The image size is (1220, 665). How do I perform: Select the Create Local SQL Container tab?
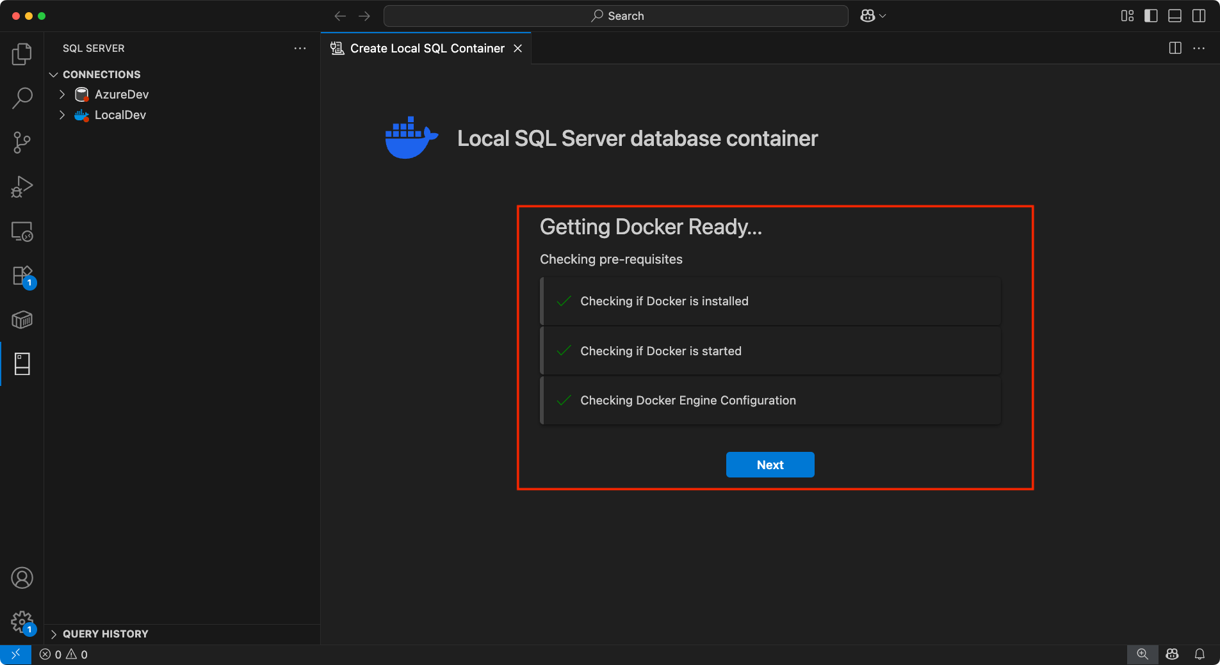pyautogui.click(x=426, y=48)
